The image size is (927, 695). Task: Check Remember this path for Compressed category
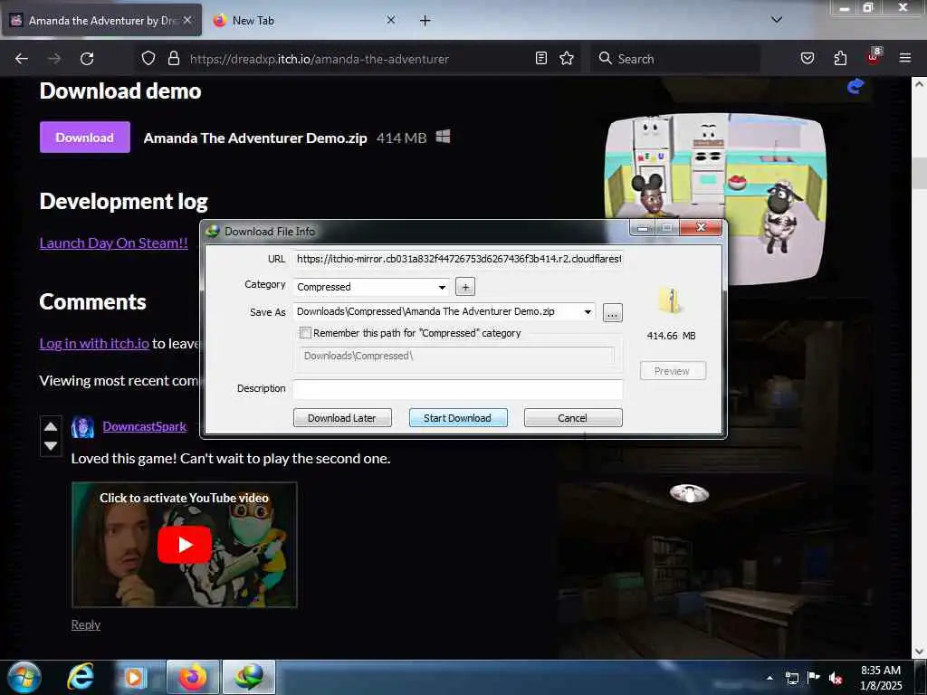click(x=306, y=333)
